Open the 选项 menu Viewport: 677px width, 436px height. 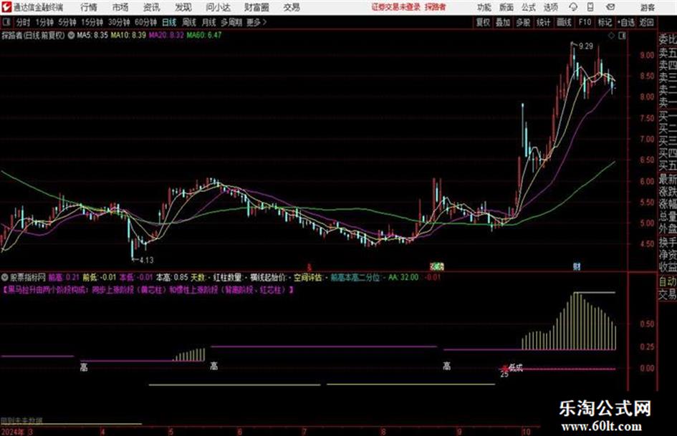pyautogui.click(x=550, y=7)
